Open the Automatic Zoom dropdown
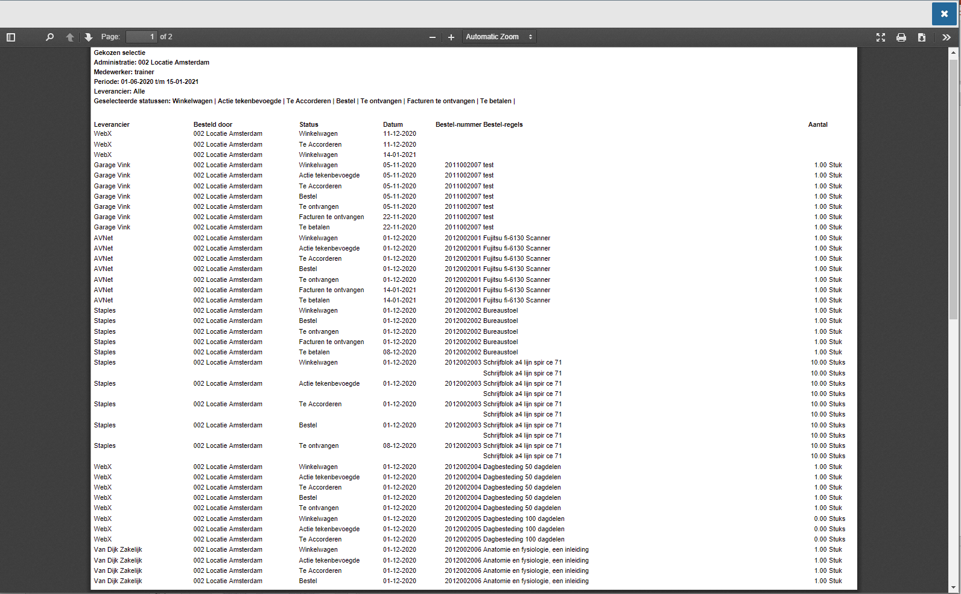Viewport: 961px width, 594px height. point(499,37)
